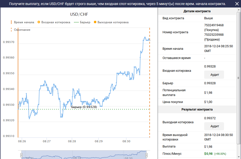Select contract number 75324919468 text

coord(214,25)
